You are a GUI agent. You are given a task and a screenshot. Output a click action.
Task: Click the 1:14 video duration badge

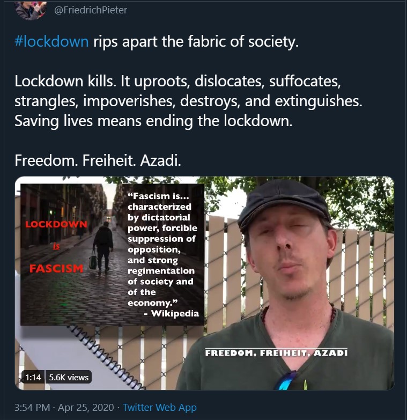pos(33,377)
